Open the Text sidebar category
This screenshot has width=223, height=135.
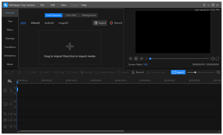[x=10, y=21]
